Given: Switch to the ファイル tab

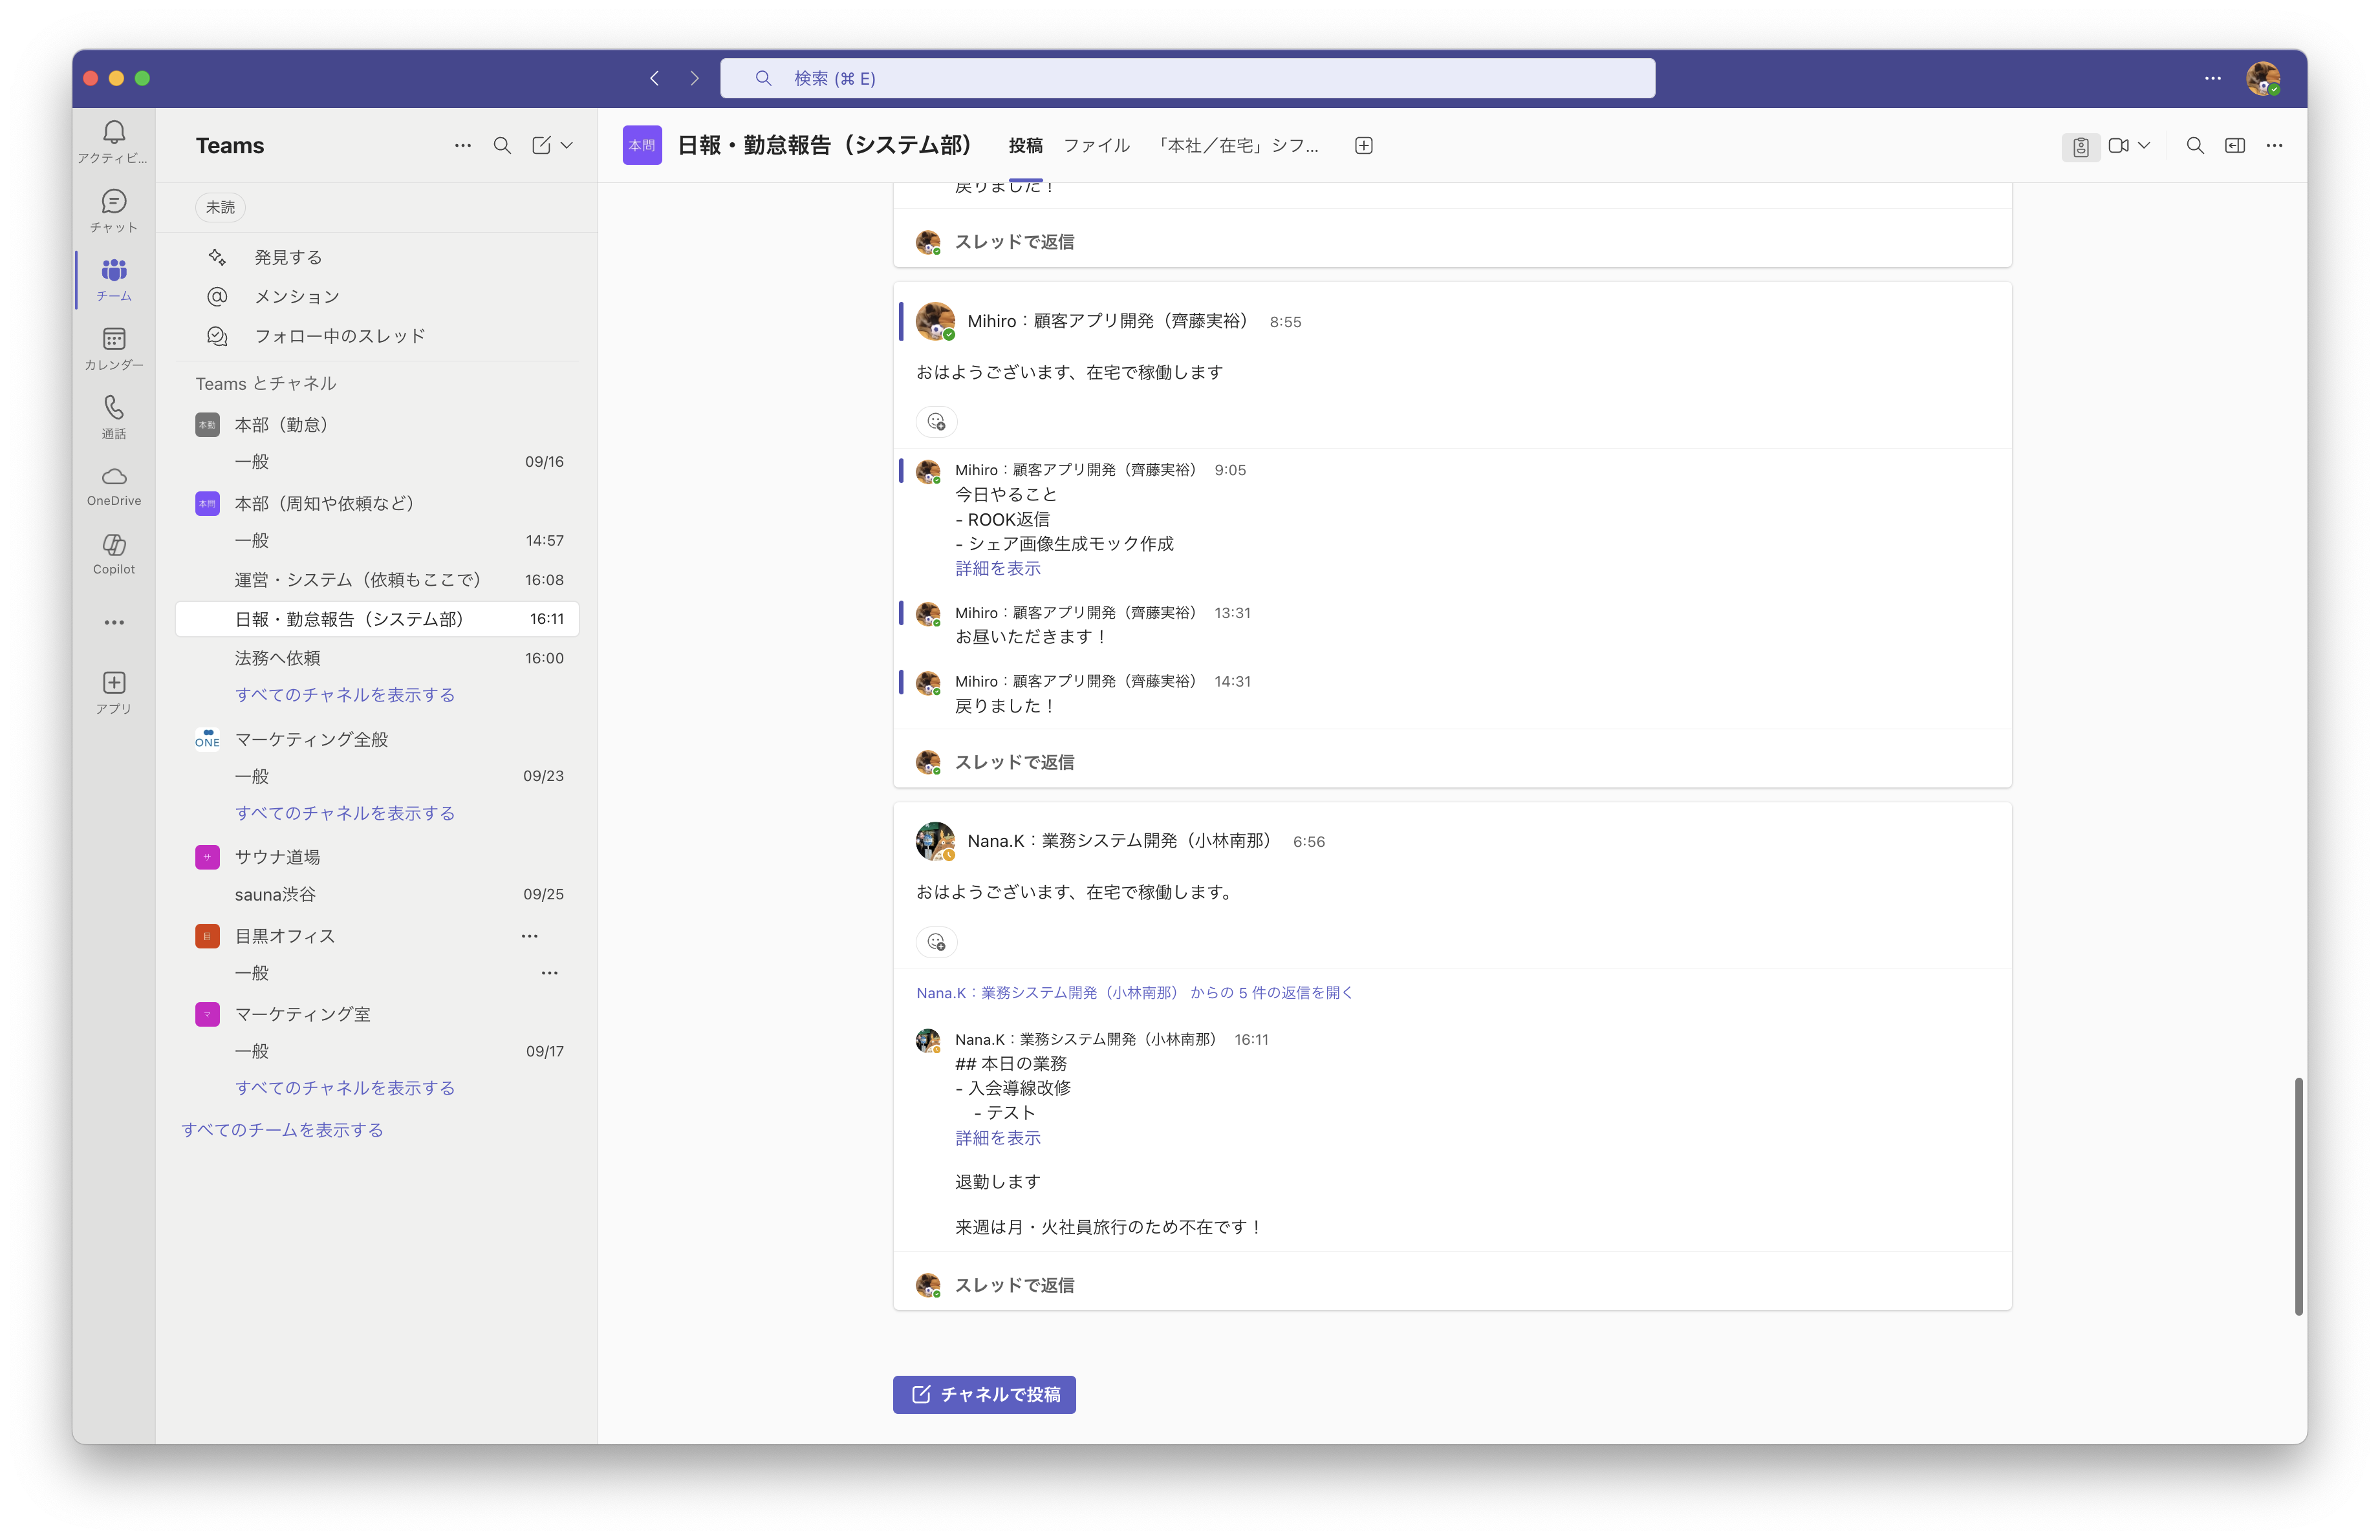Looking at the screenshot, I should (1096, 146).
